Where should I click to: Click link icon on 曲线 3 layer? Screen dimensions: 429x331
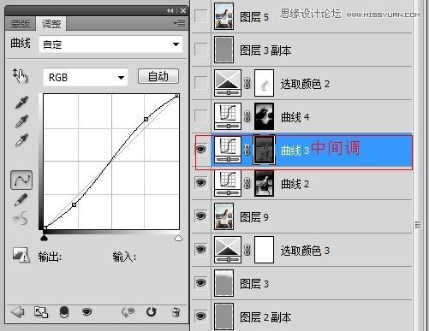(247, 150)
